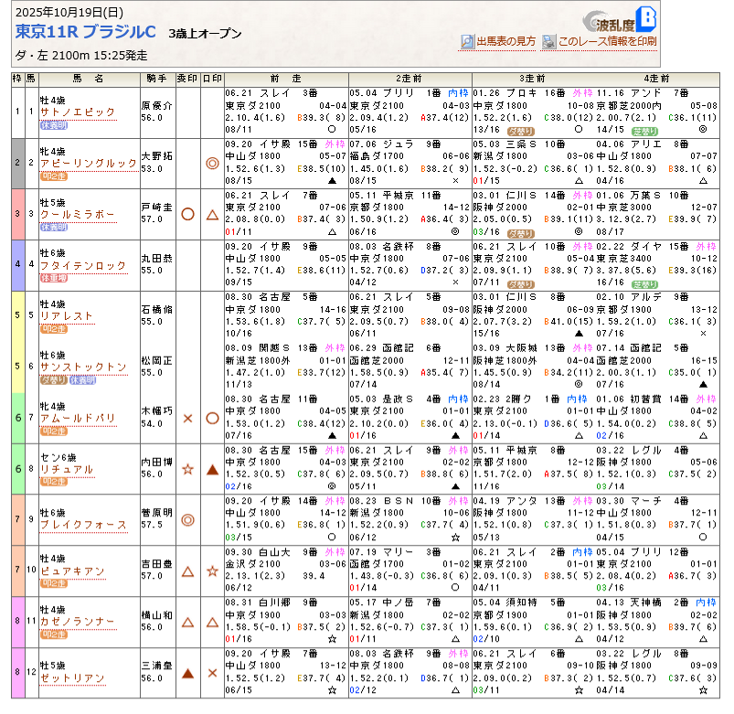734x714 pixels.
Task: Click 叩2走 badge under アムールドパリ
Action: coord(54,432)
